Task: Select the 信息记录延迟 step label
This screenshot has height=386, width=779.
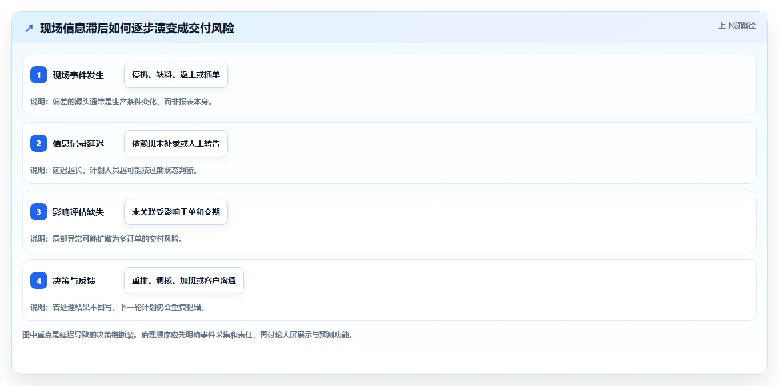Action: (78, 143)
